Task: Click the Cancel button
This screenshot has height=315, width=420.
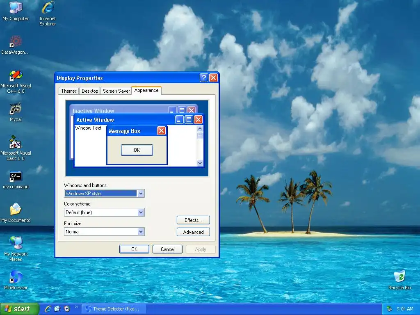Action: pos(167,249)
